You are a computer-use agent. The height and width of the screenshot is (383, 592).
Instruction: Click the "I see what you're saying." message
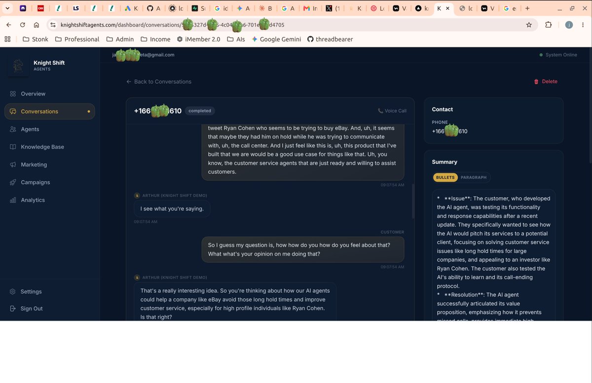172,209
